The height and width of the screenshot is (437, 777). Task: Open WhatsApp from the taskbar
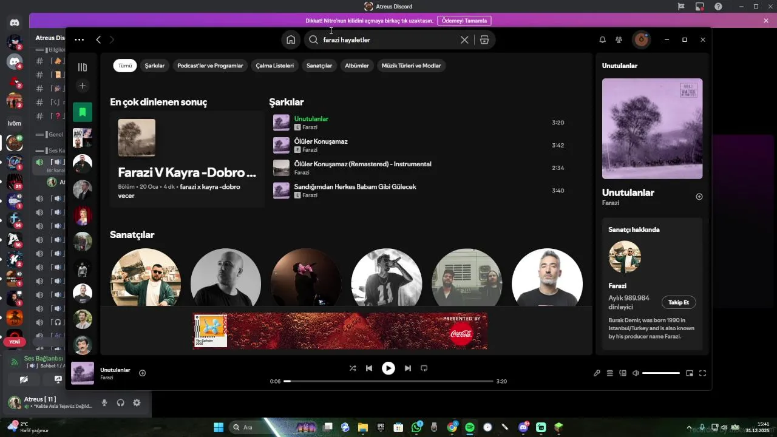pos(416,427)
